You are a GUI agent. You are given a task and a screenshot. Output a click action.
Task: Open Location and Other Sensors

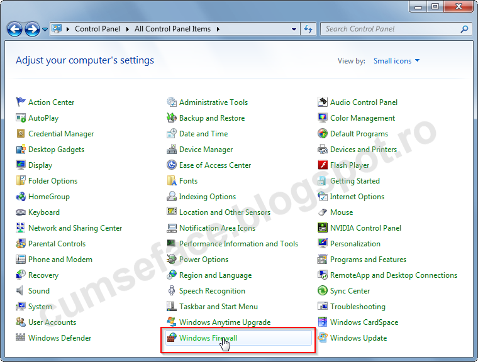(225, 212)
